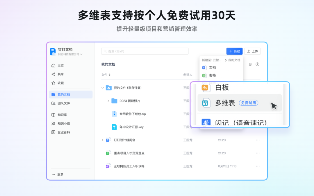
Task: Expand the company name dropdown
Action: 81,54
